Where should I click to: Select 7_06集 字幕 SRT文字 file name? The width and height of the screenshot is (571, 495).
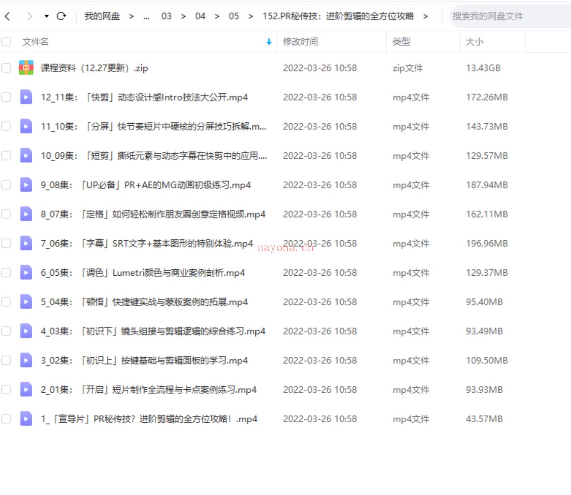tap(147, 244)
